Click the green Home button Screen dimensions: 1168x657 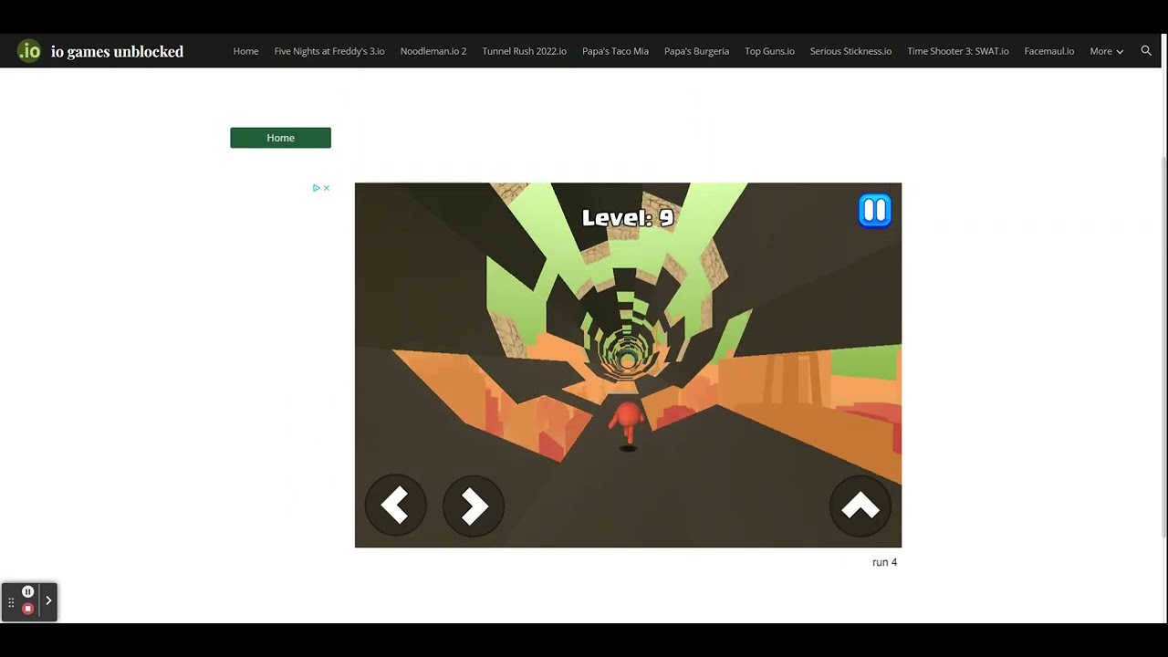pos(280,138)
